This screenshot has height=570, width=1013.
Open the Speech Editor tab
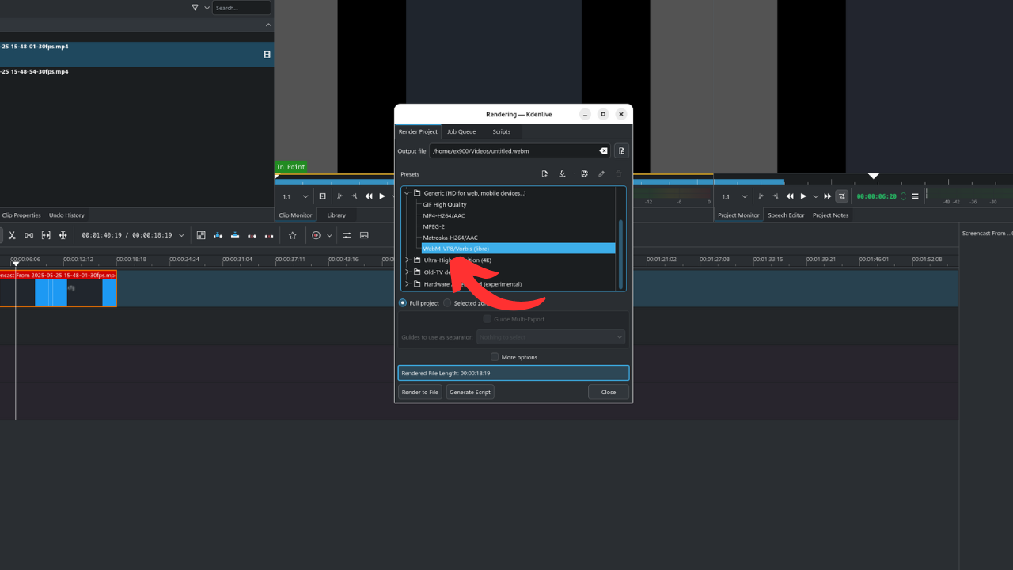[786, 215]
